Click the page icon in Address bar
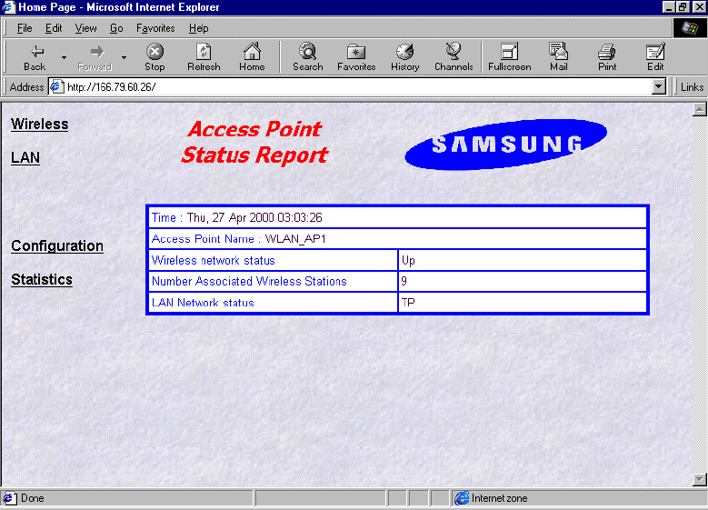 56,86
